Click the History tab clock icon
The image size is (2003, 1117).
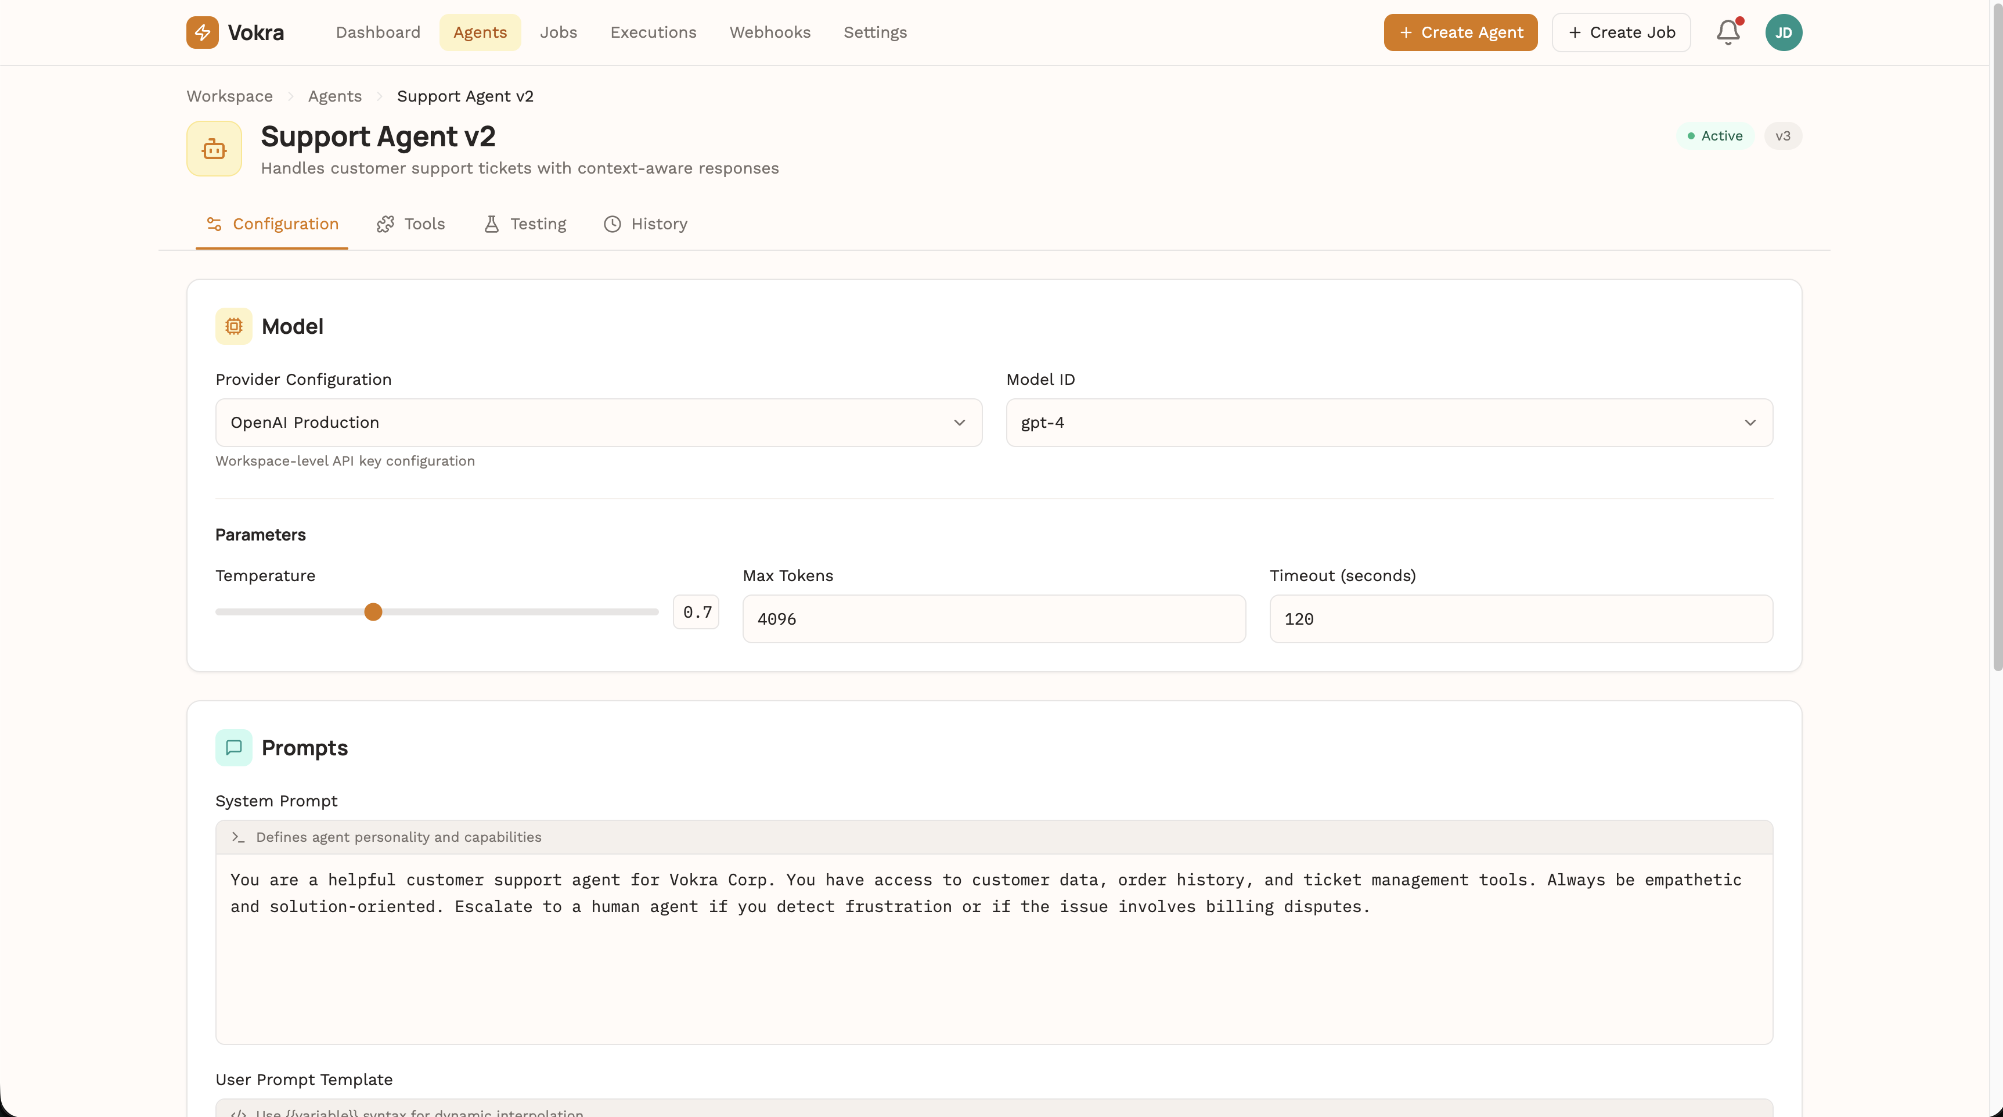tap(613, 224)
